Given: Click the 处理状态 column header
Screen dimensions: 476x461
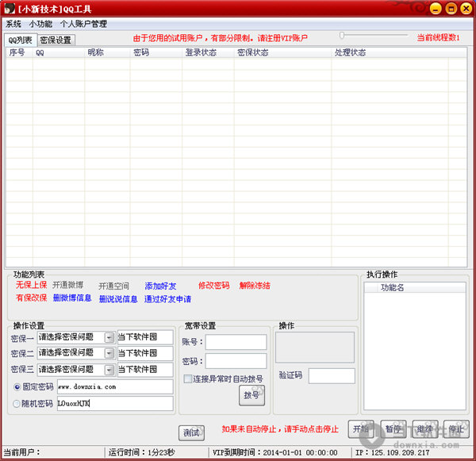Looking at the screenshot, I should (390, 52).
